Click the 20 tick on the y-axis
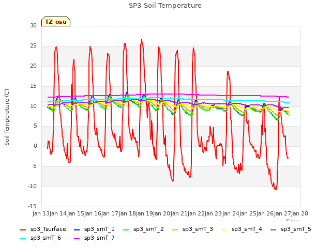331x248 pixels. click(33, 66)
